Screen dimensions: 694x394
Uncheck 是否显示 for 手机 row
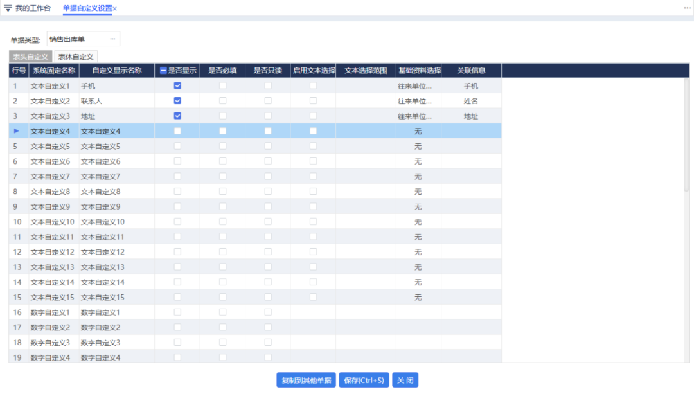[x=177, y=85]
